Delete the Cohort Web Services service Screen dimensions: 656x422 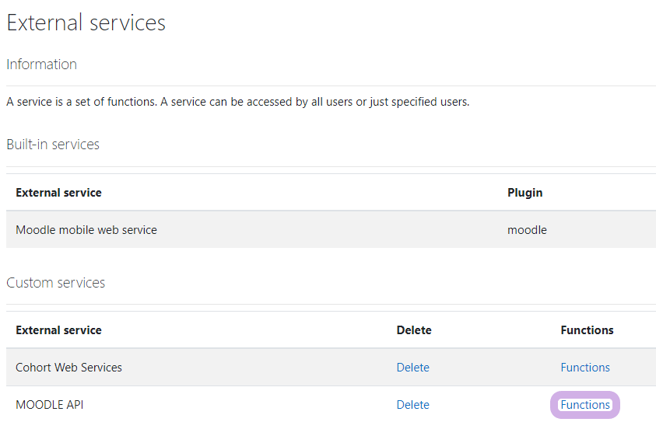pyautogui.click(x=413, y=368)
